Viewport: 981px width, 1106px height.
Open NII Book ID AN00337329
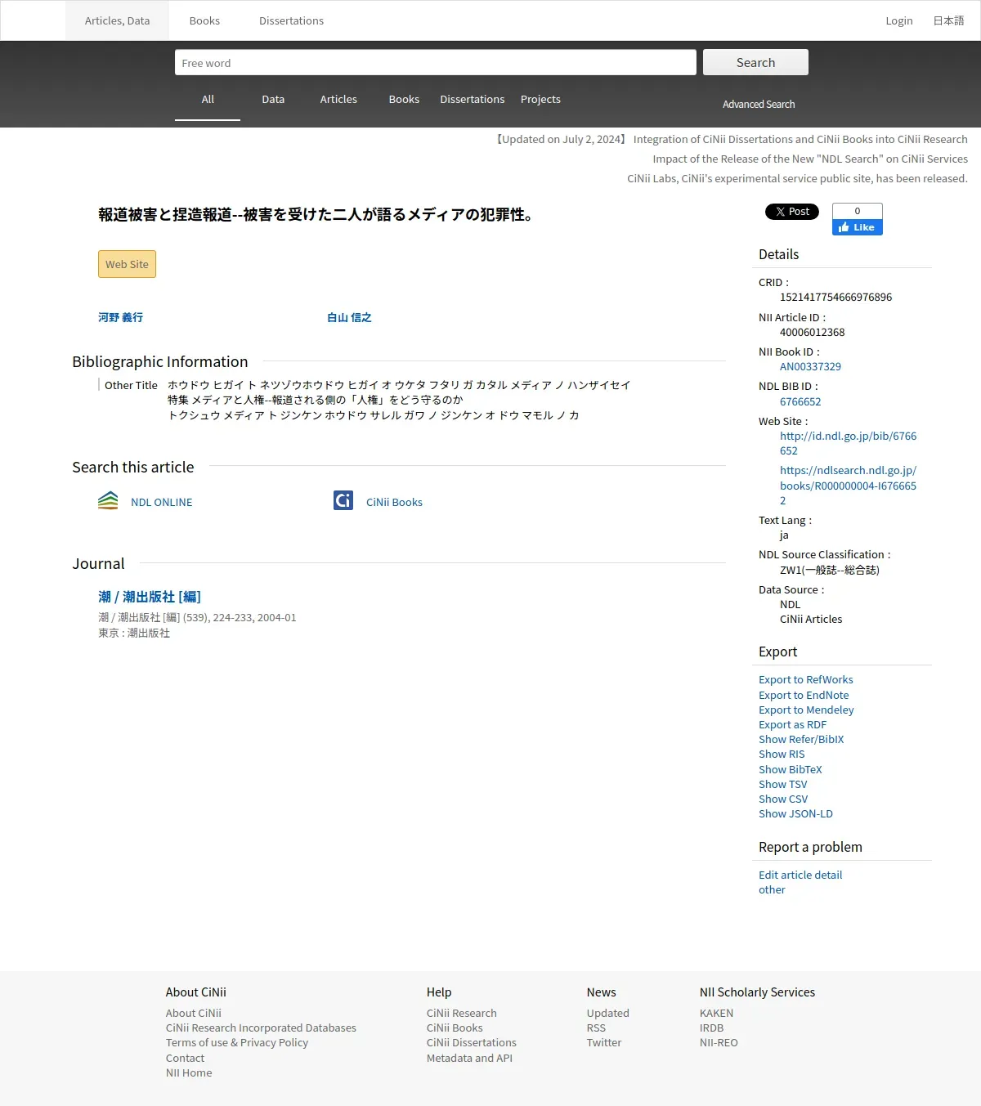pos(810,366)
